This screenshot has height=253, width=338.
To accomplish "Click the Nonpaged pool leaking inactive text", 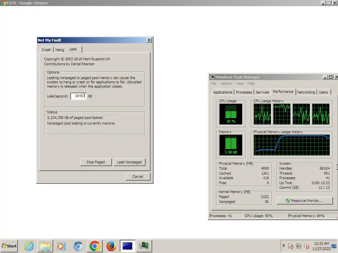I will point(81,123).
